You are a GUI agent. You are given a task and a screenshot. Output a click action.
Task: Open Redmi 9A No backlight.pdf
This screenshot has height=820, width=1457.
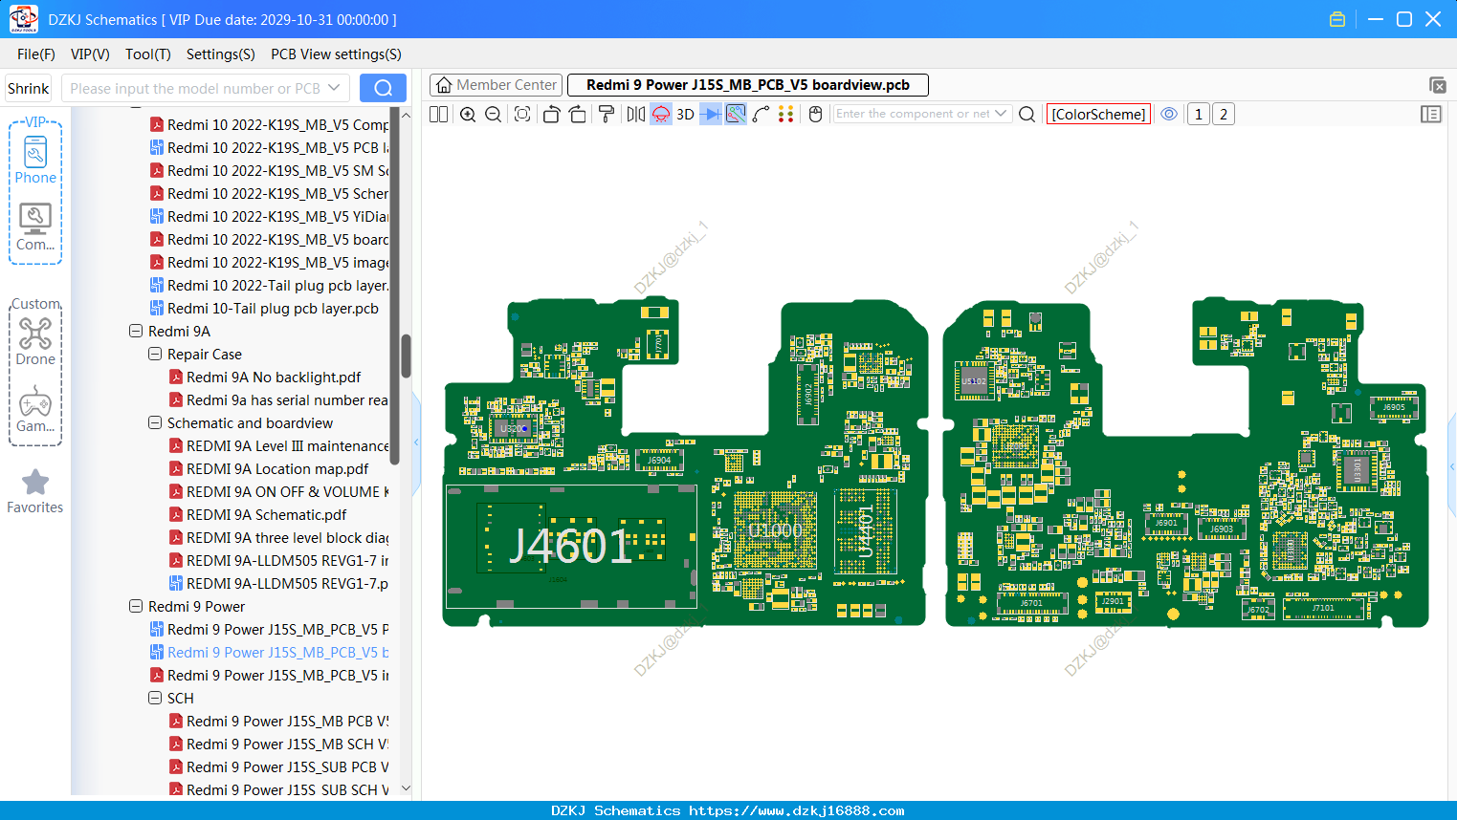274,377
